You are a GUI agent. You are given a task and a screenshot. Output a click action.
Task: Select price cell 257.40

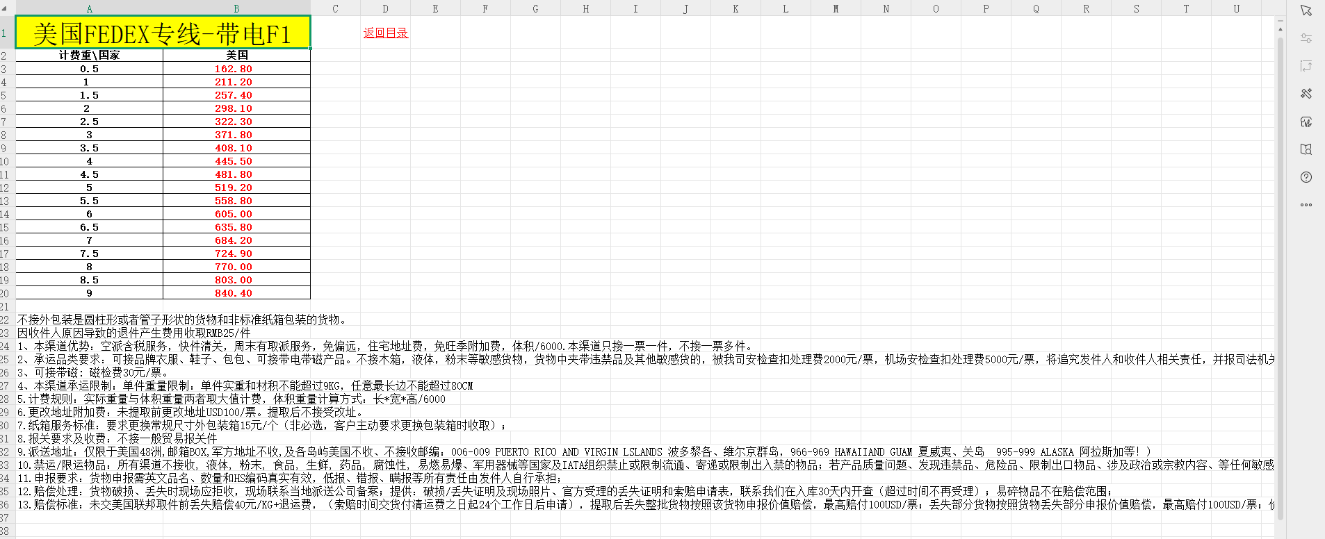(236, 95)
